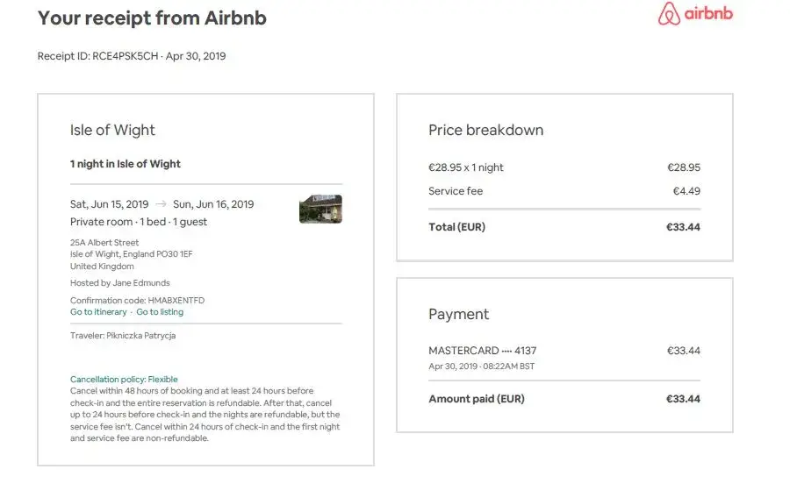
Task: Follow the Go to listing link
Action: [x=160, y=312]
